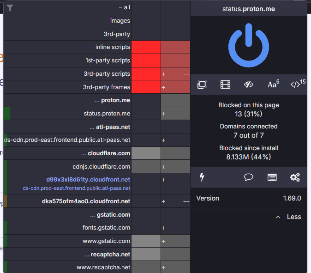Toggle pop-up blocking for this site
The width and height of the screenshot is (311, 273).
[x=202, y=85]
